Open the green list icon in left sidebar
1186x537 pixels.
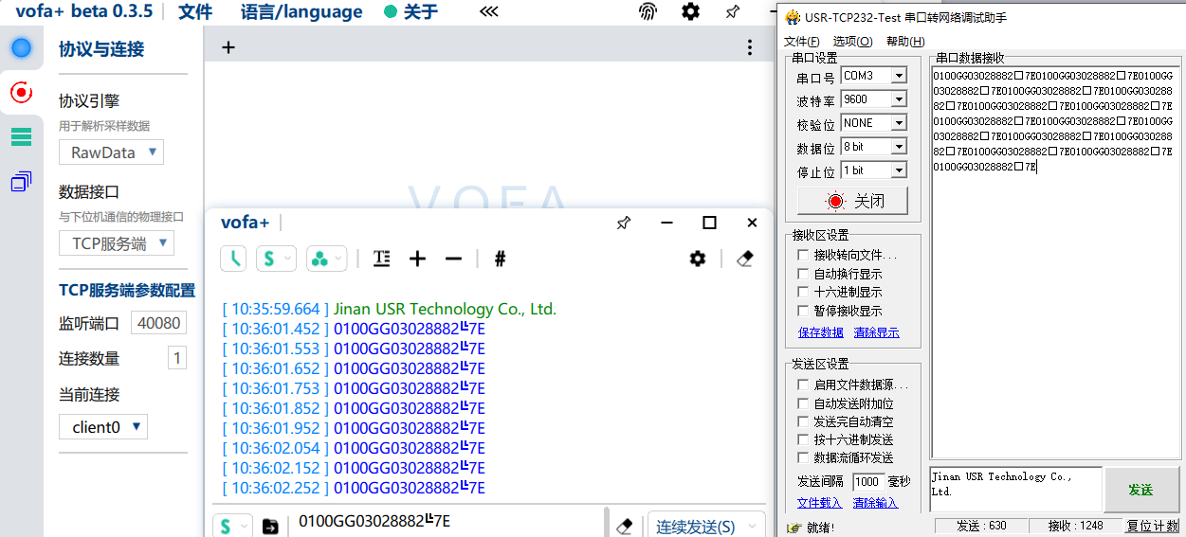(x=21, y=137)
